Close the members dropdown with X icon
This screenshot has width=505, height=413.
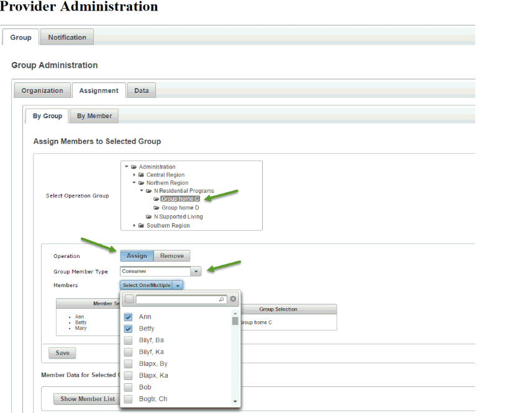point(233,299)
